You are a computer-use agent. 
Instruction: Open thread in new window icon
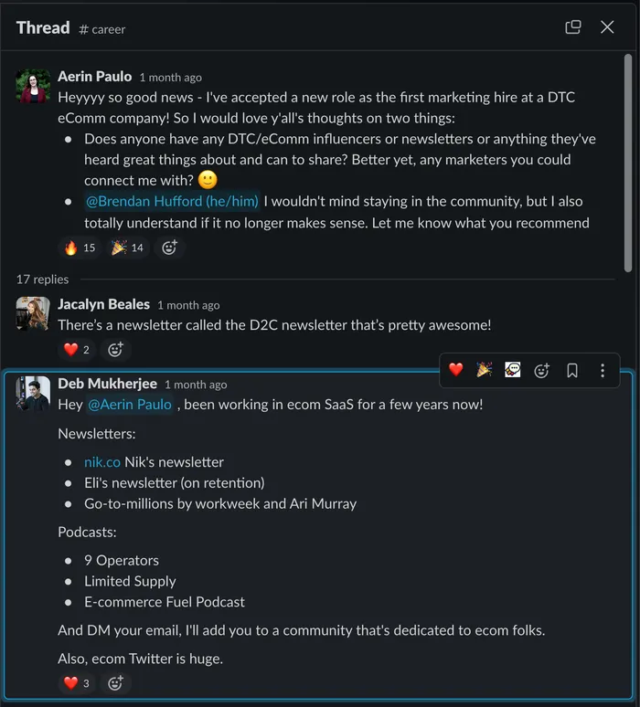tap(573, 27)
